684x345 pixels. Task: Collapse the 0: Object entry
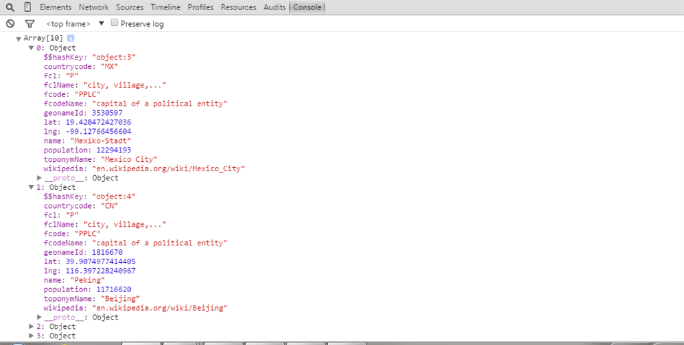31,48
